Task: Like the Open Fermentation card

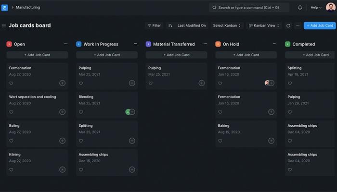Action: [11, 83]
